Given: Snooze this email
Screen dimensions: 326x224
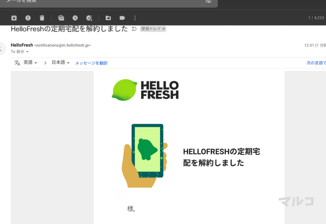Looking at the screenshot, I should pyautogui.click(x=75, y=18).
